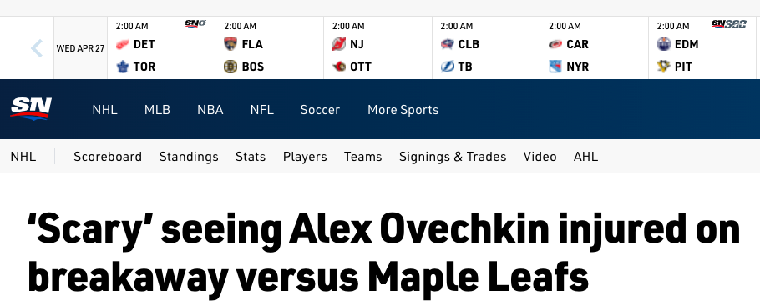Open the NBA section
The height and width of the screenshot is (305, 760).
(210, 110)
